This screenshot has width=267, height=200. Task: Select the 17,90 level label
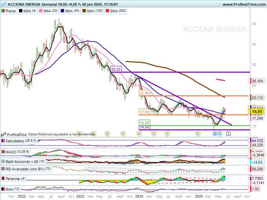click(144, 112)
